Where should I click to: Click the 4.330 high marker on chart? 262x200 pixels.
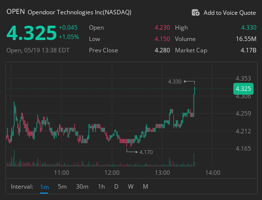(175, 81)
